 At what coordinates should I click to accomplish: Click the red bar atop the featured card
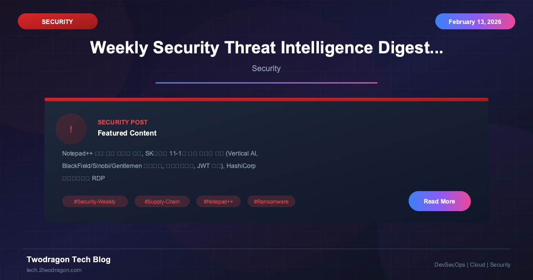266,100
